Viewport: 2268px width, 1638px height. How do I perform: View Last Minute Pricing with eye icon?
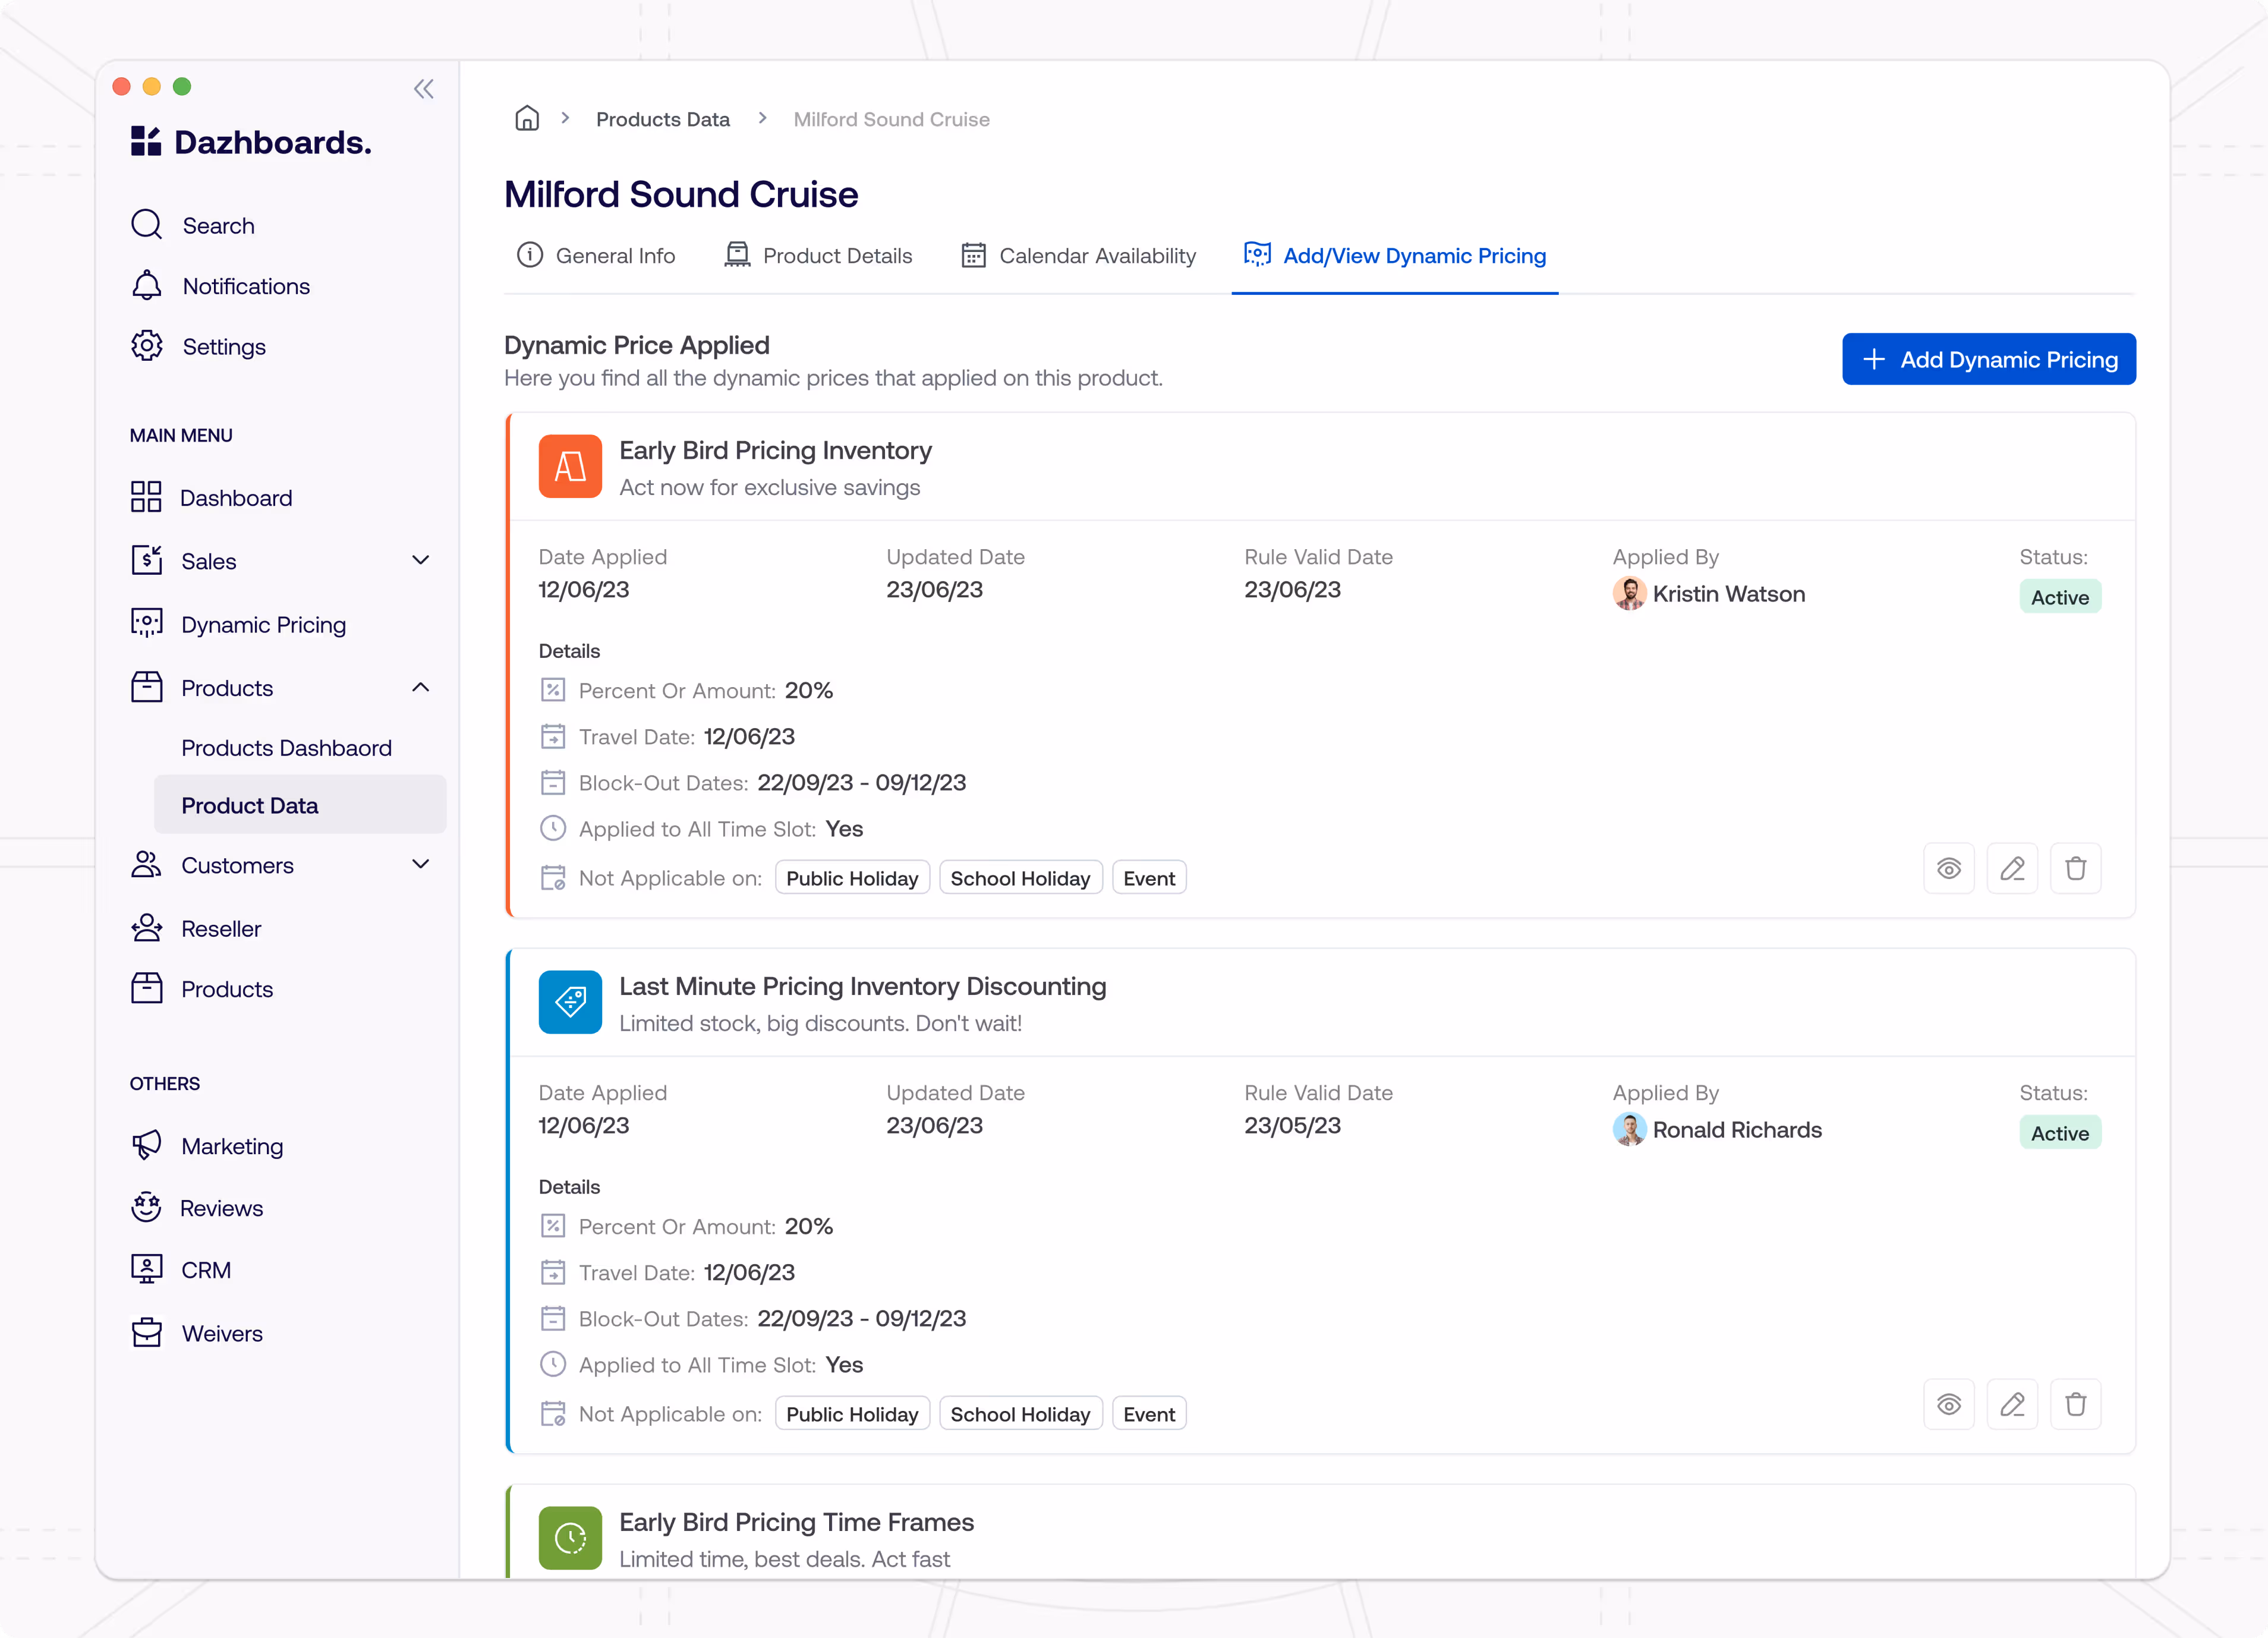coord(1948,1404)
